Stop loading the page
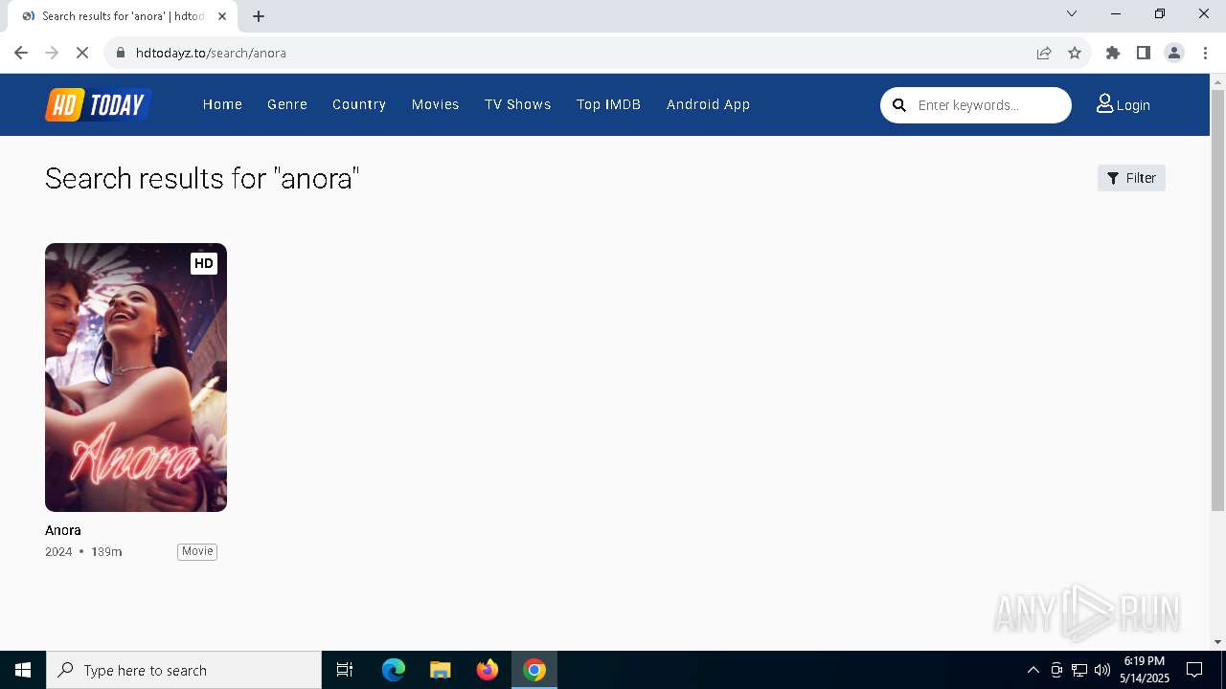 [x=82, y=53]
